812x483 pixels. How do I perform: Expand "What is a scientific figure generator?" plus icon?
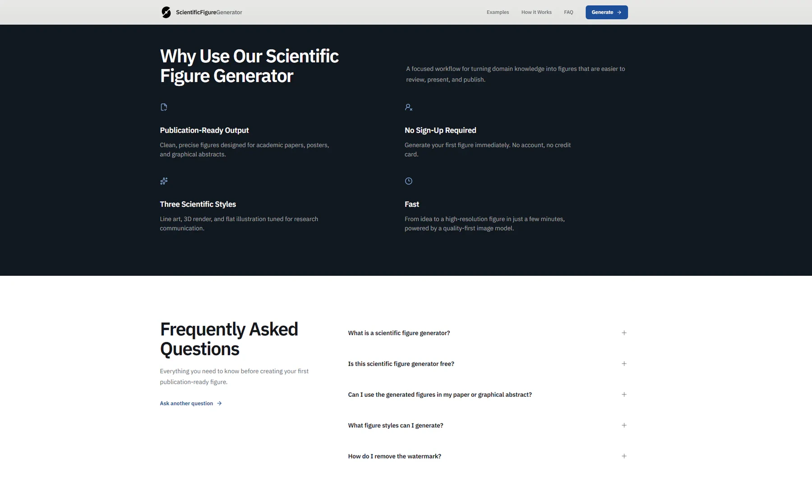pyautogui.click(x=624, y=333)
